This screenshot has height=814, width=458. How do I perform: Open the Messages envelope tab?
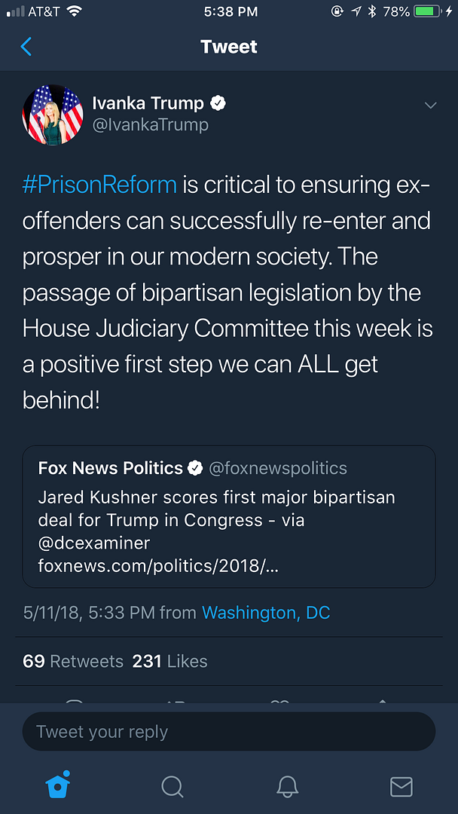pos(401,786)
